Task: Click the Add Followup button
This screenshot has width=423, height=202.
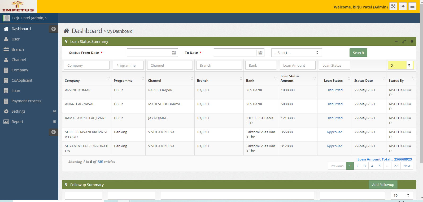Action: 383,185
